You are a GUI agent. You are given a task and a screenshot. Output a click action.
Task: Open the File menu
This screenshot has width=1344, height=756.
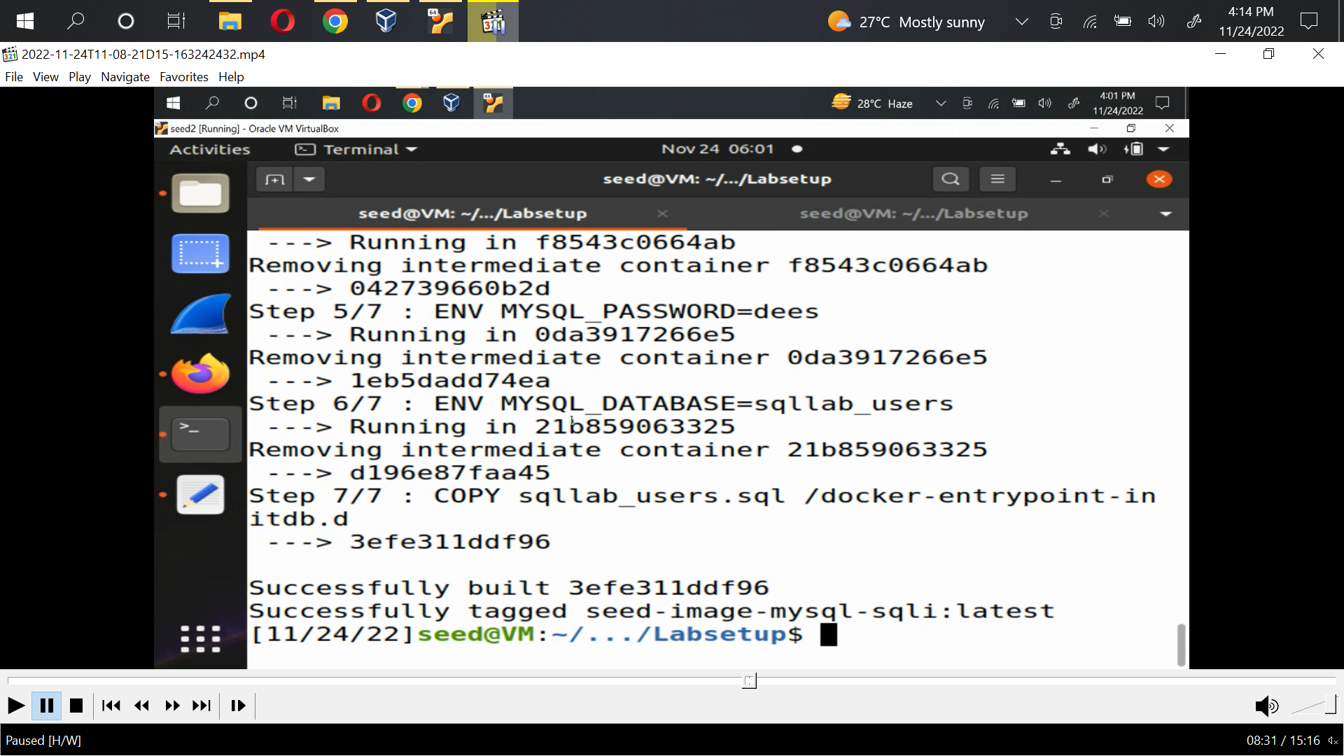coord(14,77)
